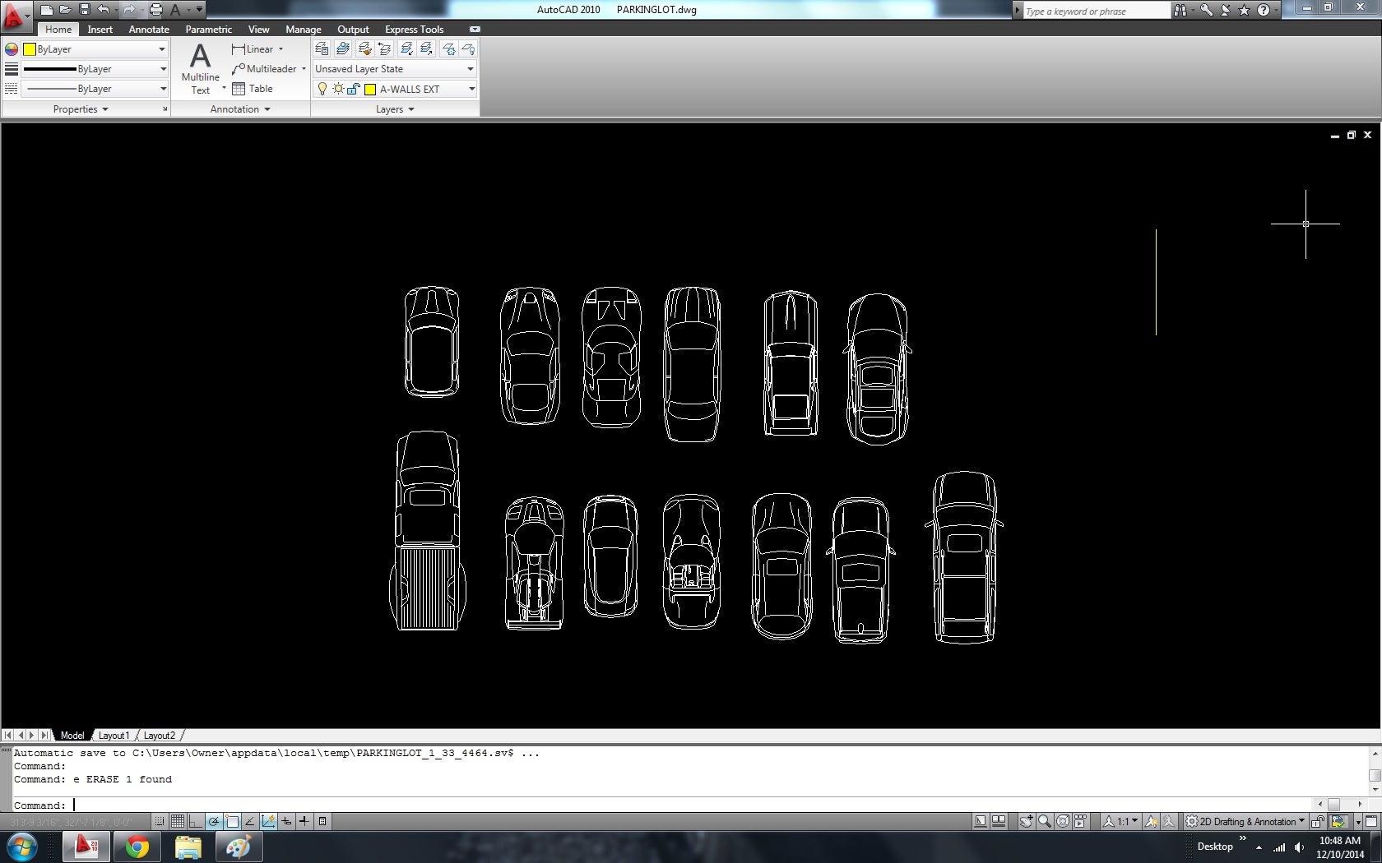Open Layer Properties manager icon

(322, 49)
